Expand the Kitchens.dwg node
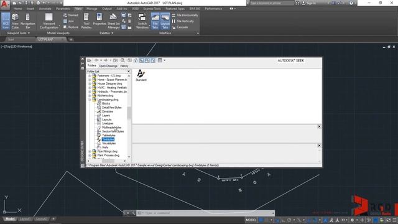The height and width of the screenshot is (224, 398). click(x=90, y=95)
